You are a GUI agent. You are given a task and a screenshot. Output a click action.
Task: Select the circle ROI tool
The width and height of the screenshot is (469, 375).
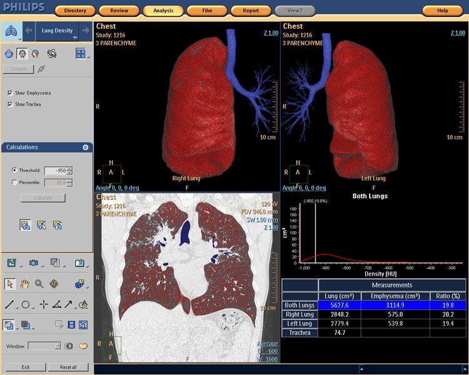(26, 305)
